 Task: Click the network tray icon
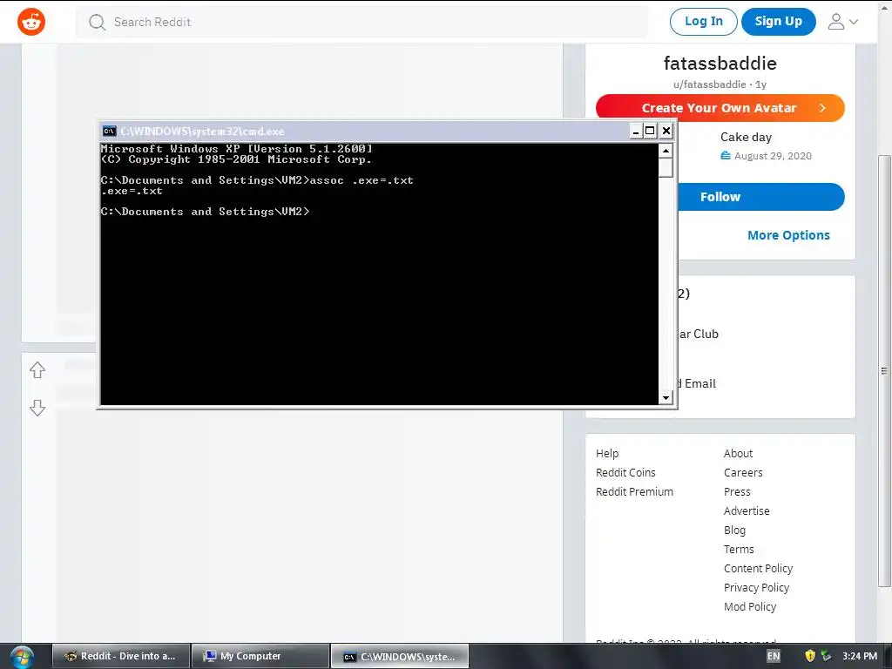826,657
